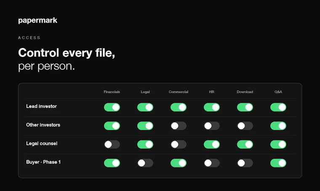The width and height of the screenshot is (320, 191).
Task: Enable Legal access for Buyer Phase 1
Action: pos(145,163)
